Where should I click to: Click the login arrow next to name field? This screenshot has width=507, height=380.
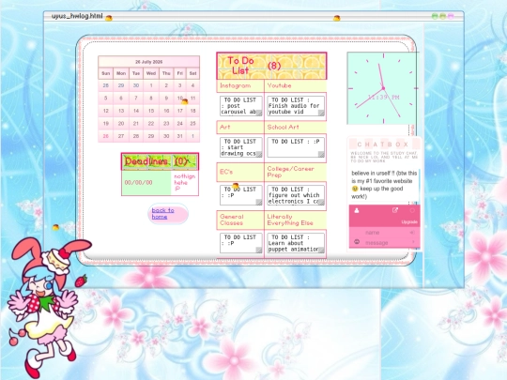[x=412, y=233]
